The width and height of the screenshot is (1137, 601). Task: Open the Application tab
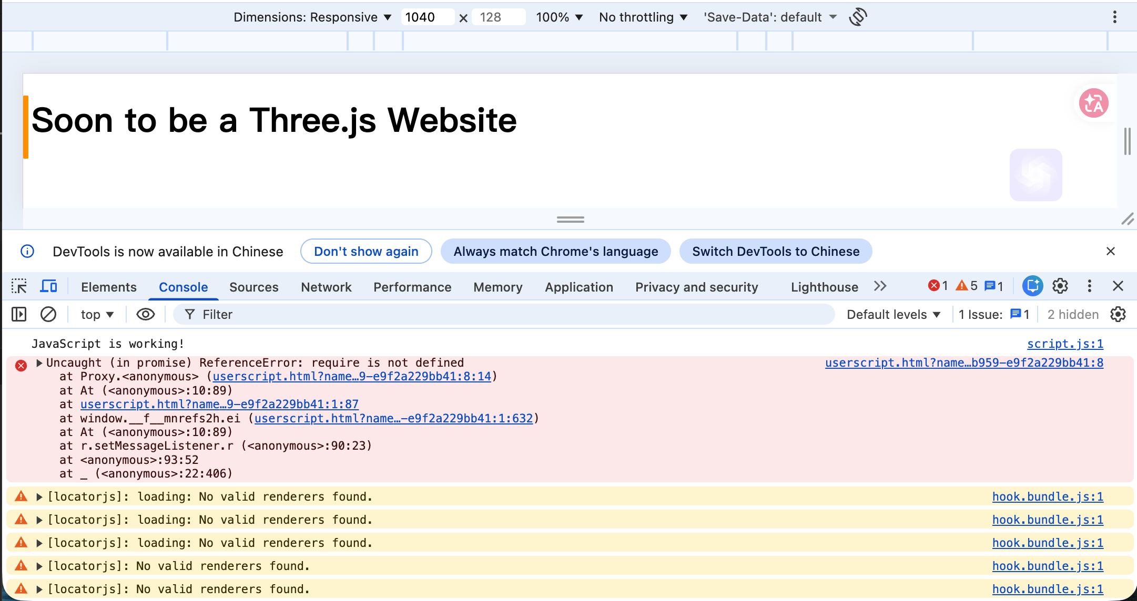pos(579,287)
